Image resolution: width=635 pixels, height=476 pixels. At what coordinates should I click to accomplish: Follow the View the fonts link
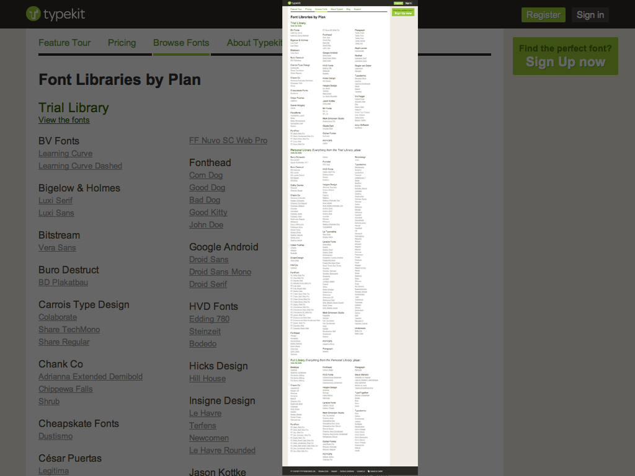(64, 120)
